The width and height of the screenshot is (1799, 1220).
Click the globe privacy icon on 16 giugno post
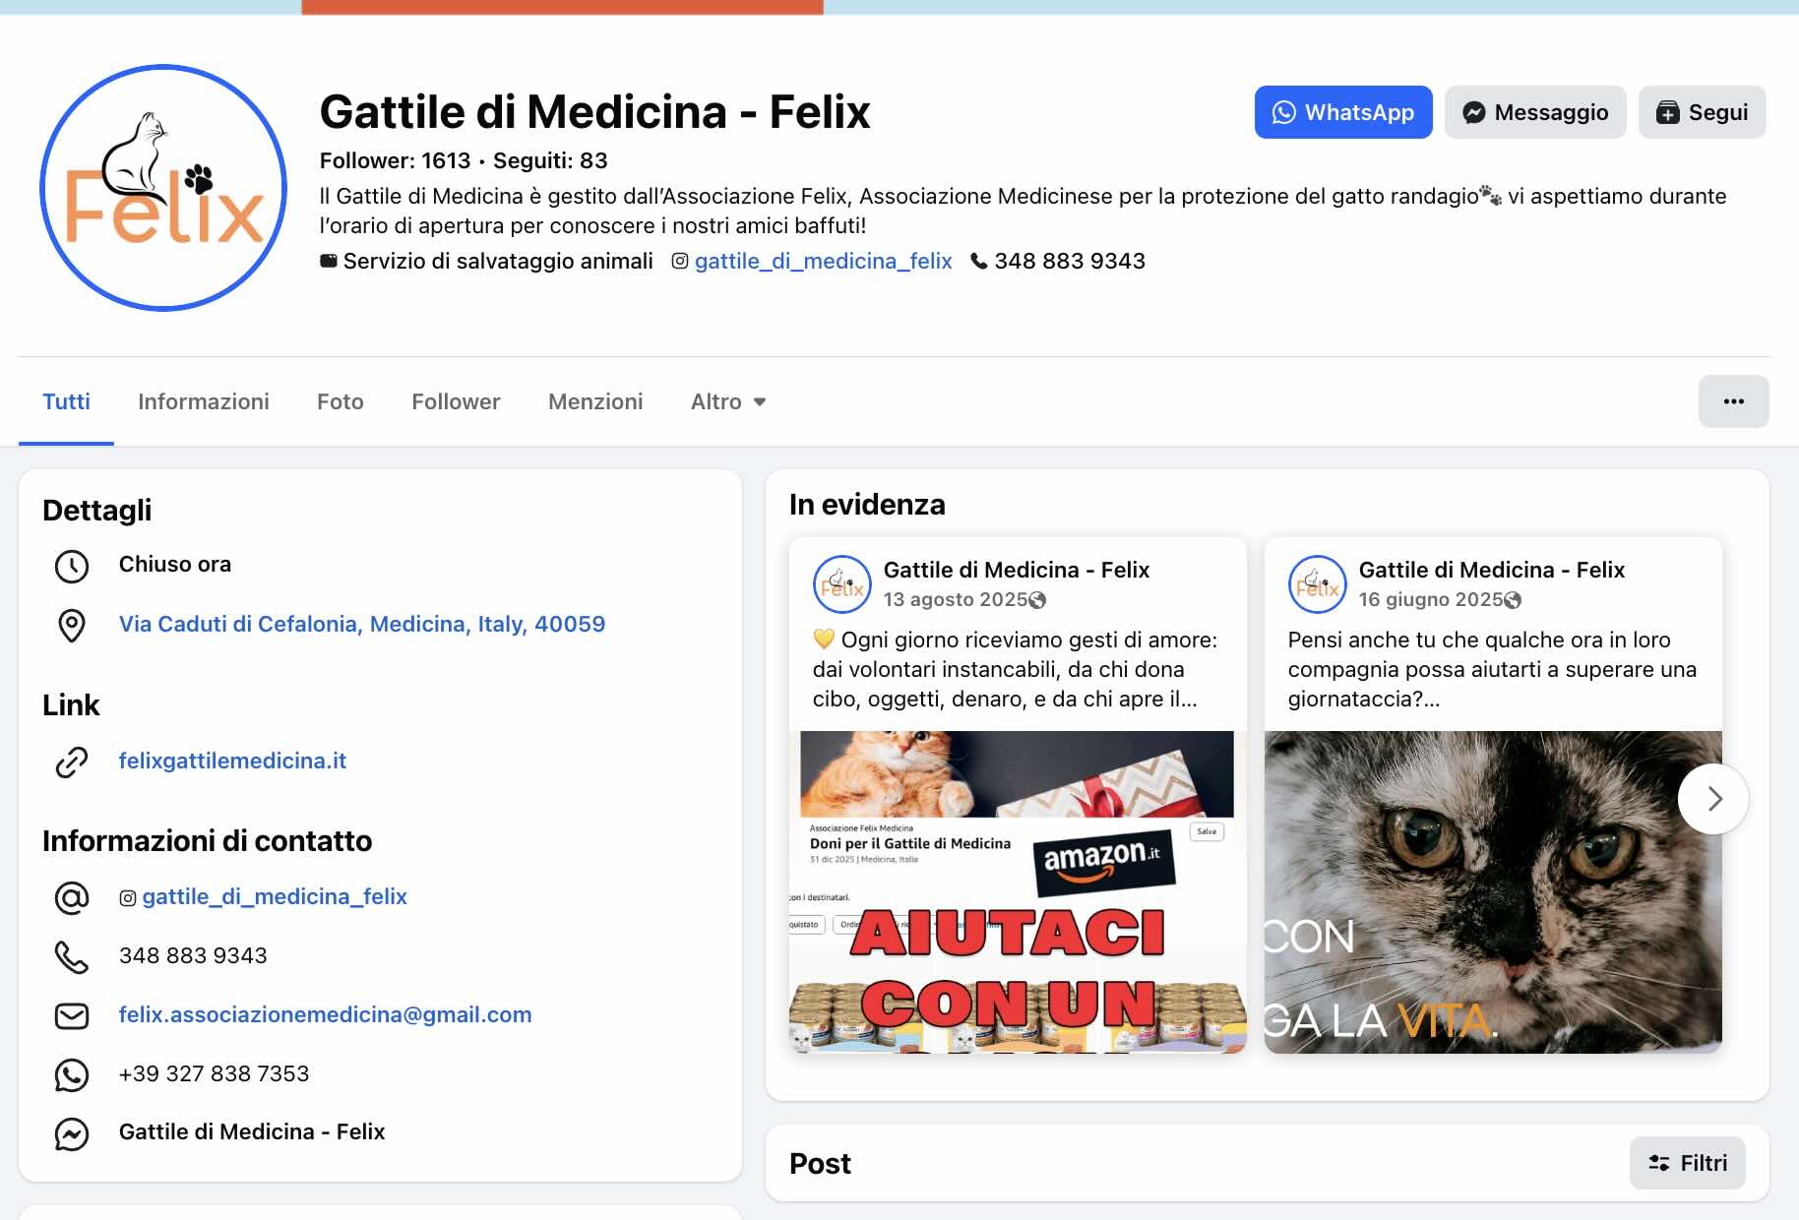pyautogui.click(x=1513, y=600)
